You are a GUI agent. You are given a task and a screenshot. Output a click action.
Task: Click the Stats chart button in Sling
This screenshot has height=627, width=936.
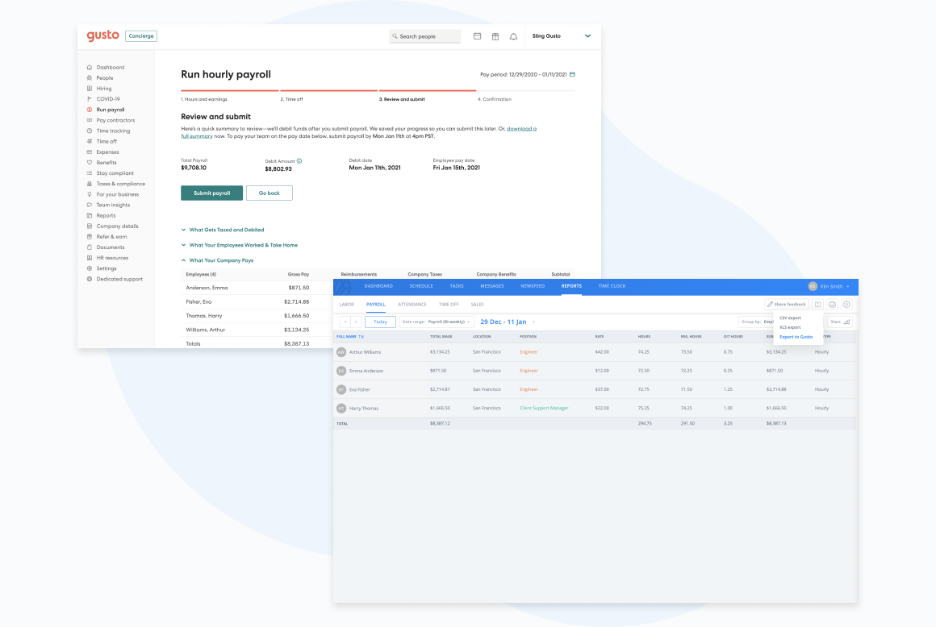(x=840, y=322)
